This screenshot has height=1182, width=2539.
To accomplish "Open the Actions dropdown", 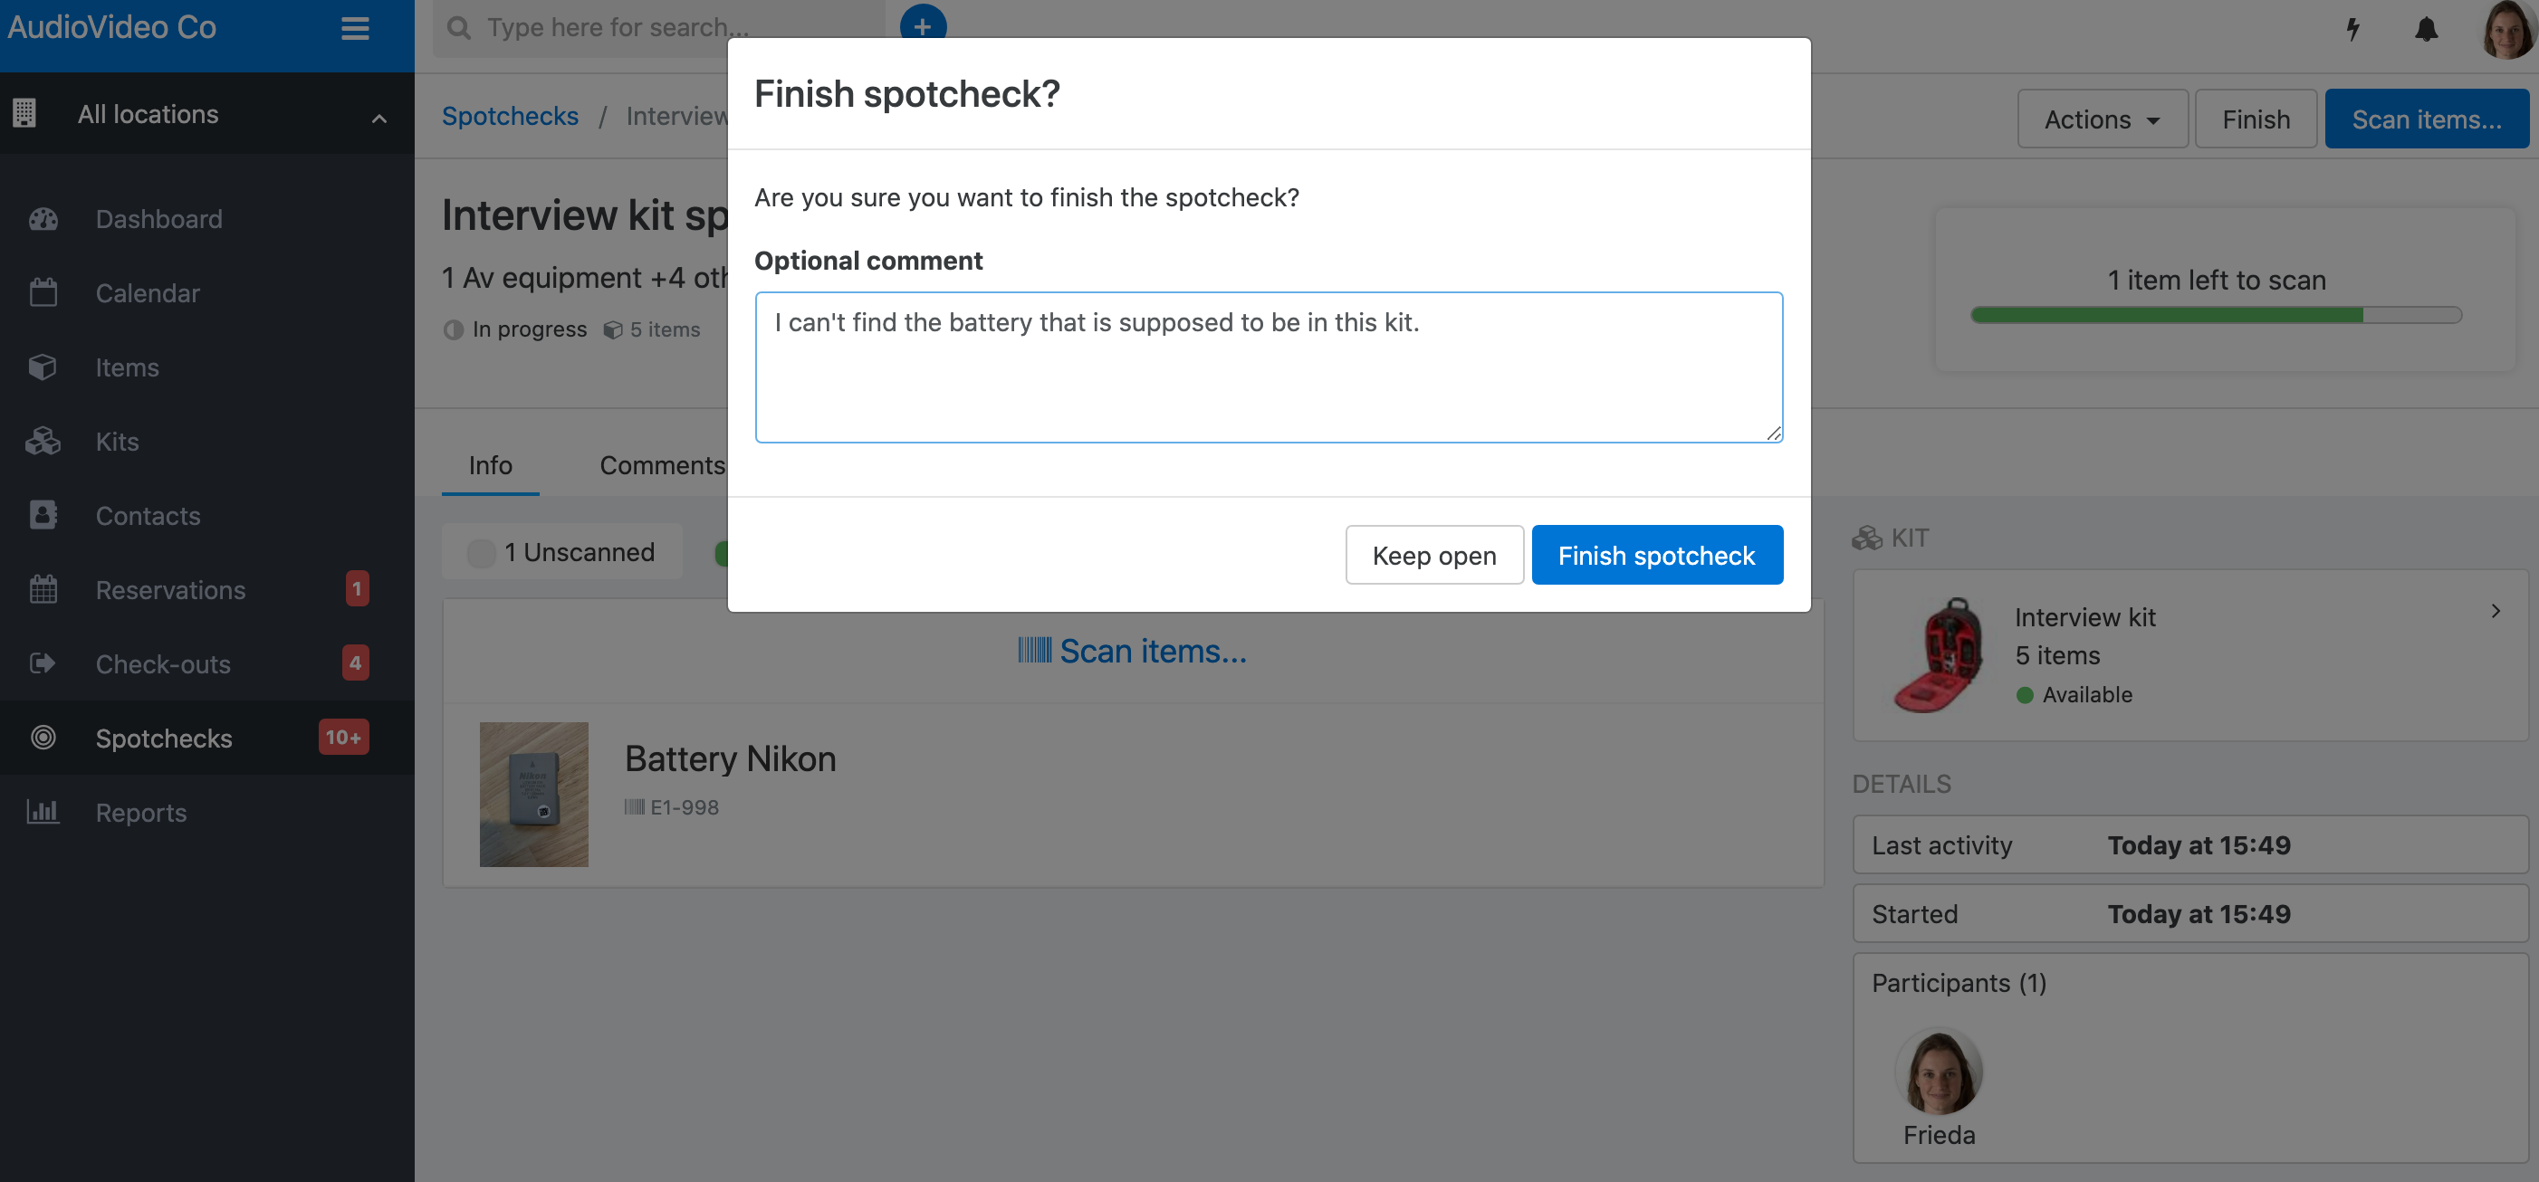I will pos(2102,119).
